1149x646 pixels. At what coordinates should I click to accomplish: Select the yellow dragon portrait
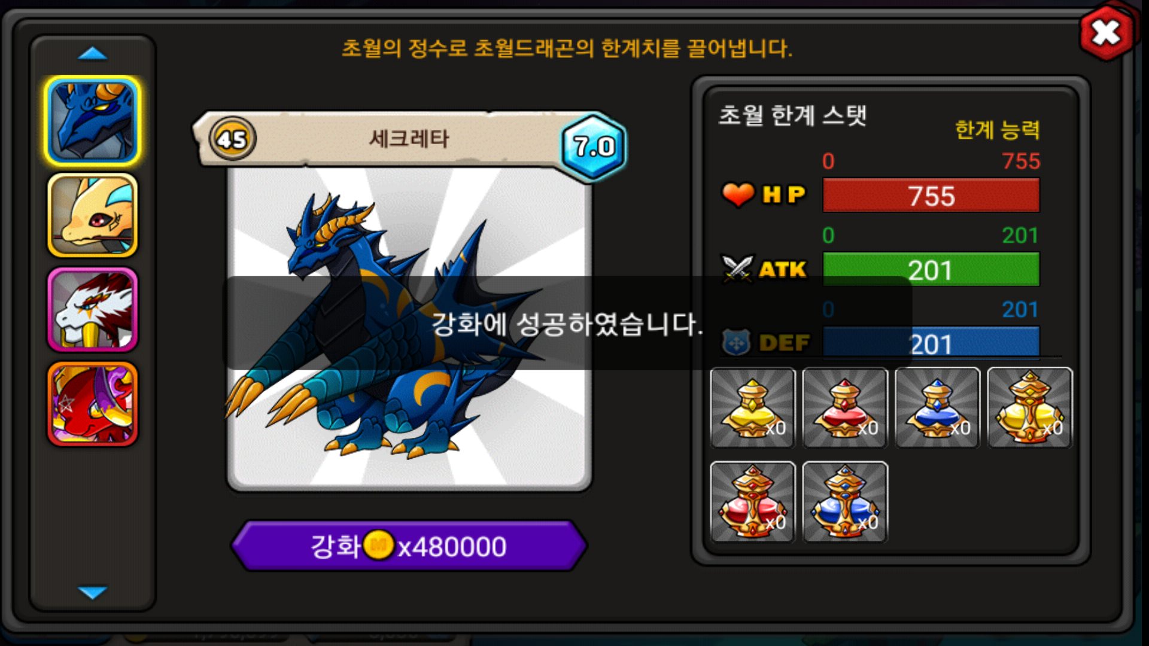[x=93, y=215]
